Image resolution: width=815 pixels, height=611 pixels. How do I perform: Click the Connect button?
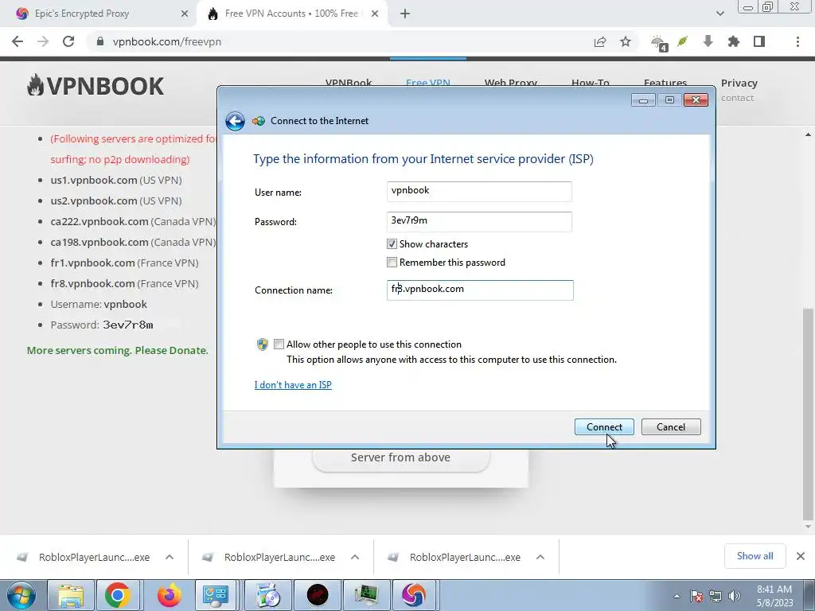point(604,427)
